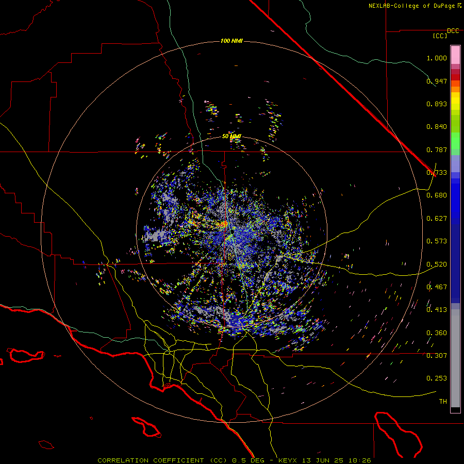Select the 0.520 scale value
This screenshot has height=464, width=464.
coord(437,264)
